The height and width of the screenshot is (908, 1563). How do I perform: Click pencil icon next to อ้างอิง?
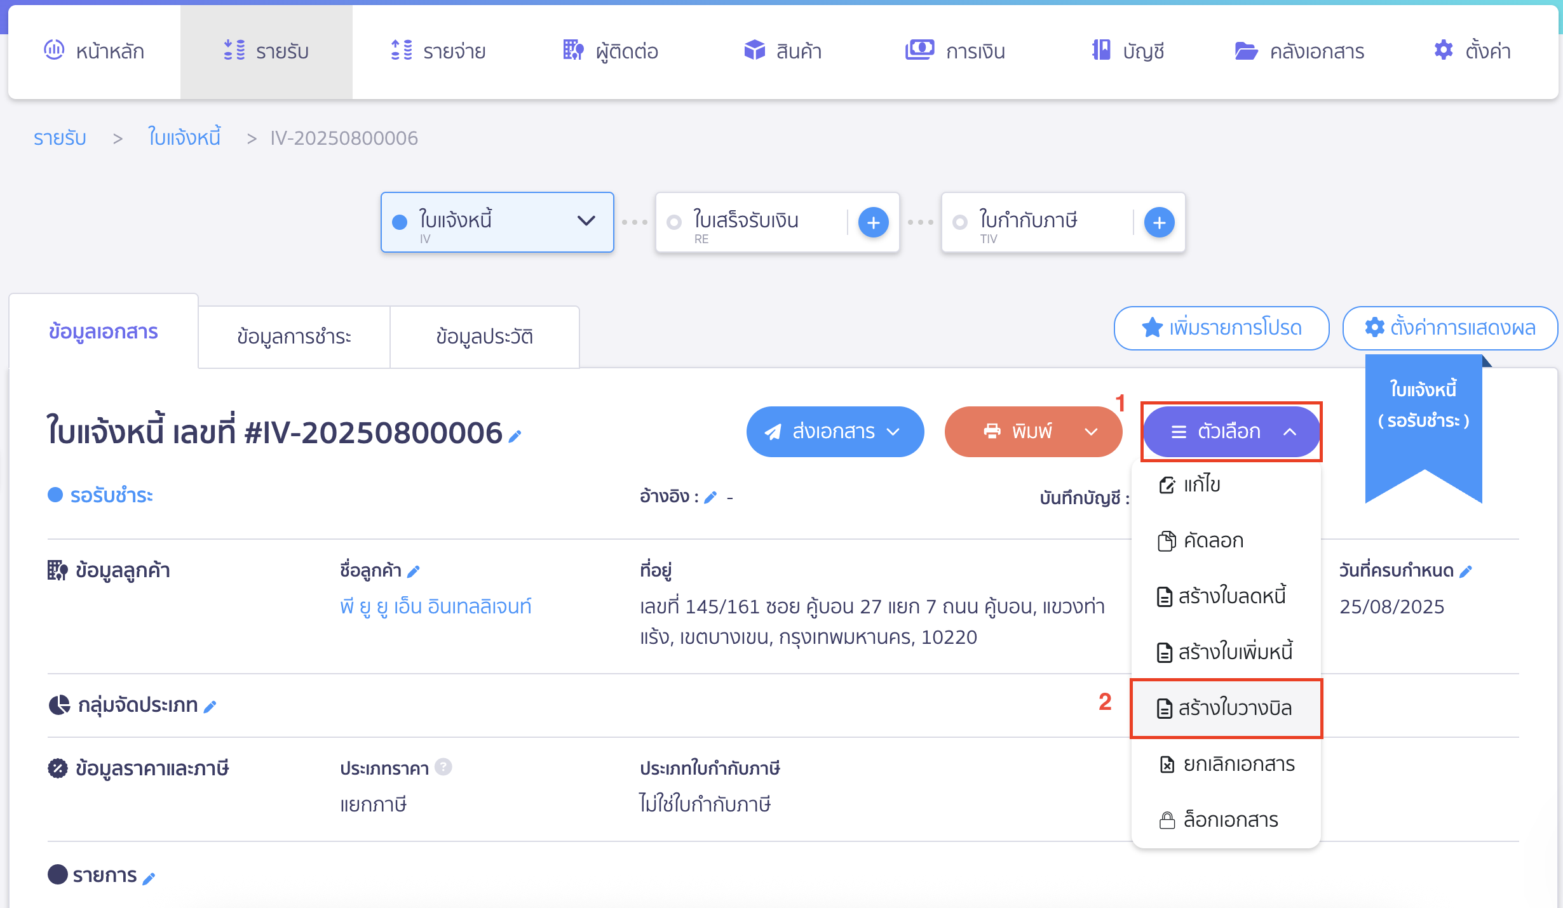[711, 497]
